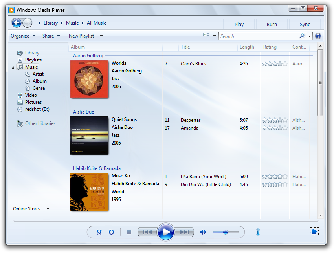Viewport: 334px width, 253px height.
Task: Select the Muso Ko album cover
Action: coord(89,192)
